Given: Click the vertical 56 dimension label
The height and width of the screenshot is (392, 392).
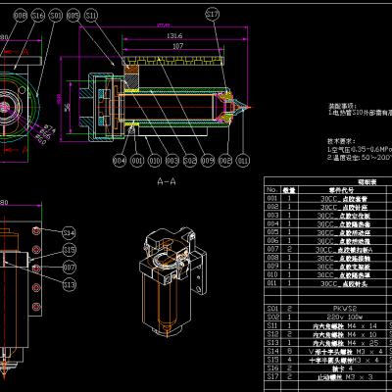Looking at the screenshot, I should 67,108.
